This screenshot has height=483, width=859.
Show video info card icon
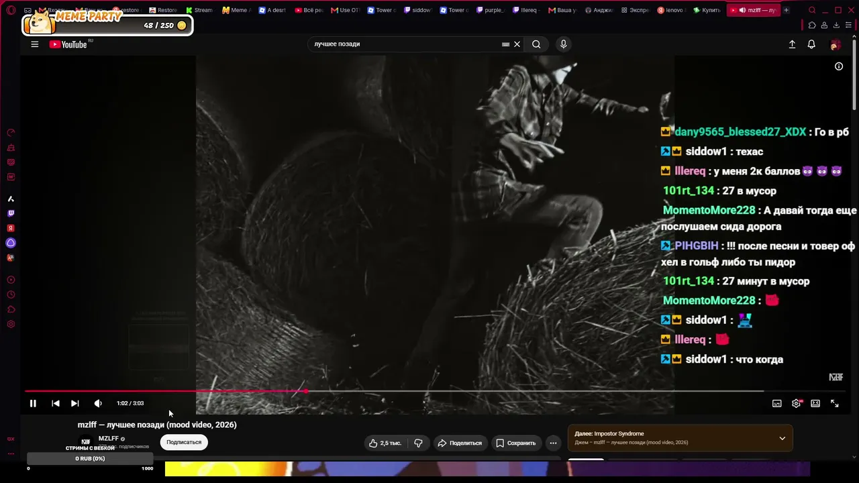(x=839, y=66)
